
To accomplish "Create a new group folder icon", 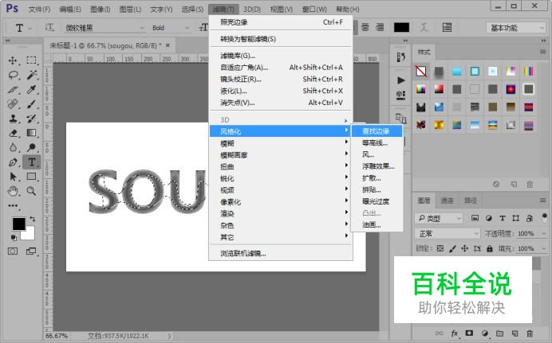I will [499, 333].
